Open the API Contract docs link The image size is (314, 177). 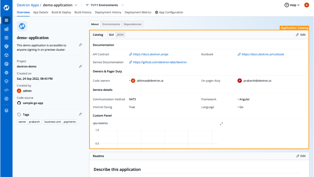point(151,54)
